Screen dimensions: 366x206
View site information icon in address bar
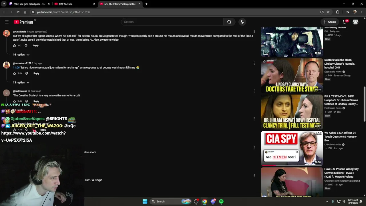(x=33, y=12)
